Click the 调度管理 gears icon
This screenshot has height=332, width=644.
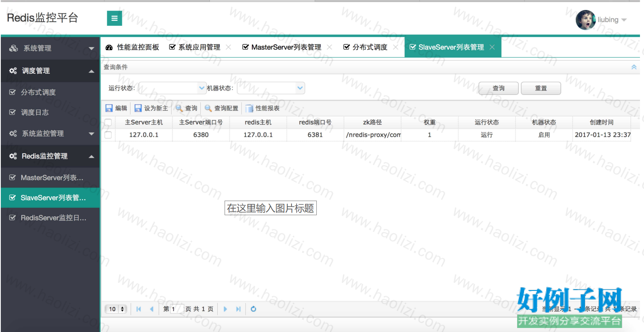13,71
